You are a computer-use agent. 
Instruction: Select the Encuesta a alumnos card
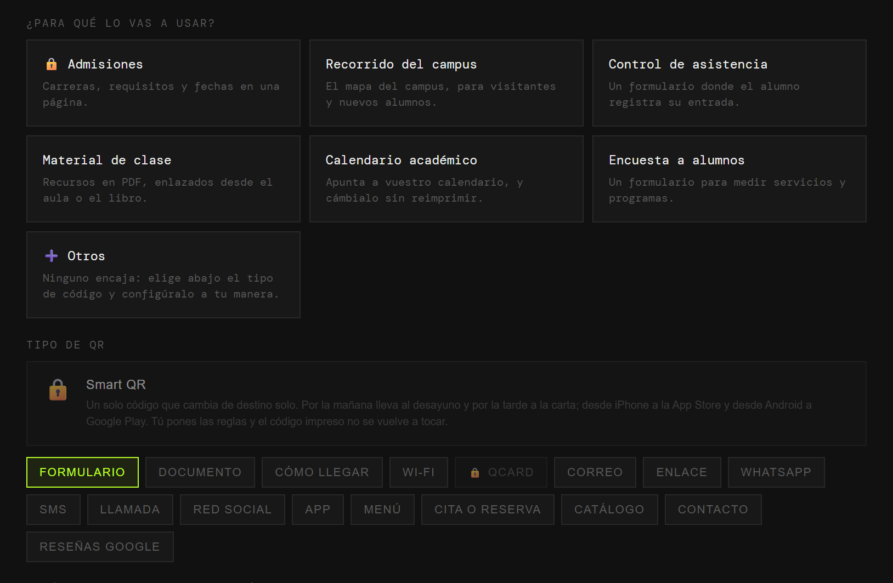point(730,179)
